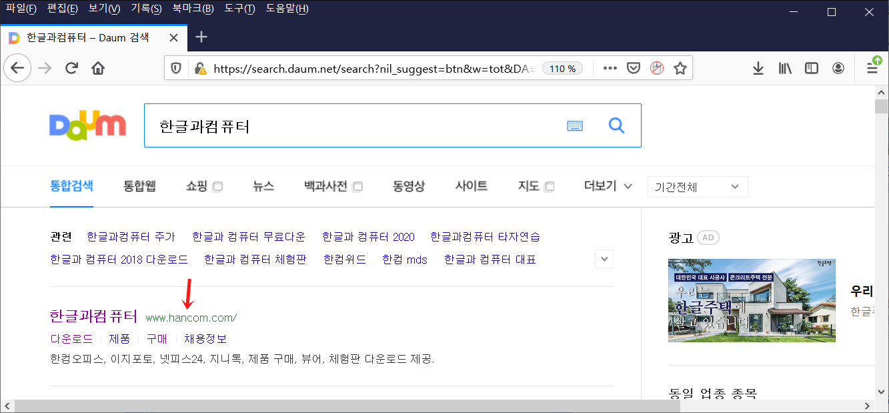Switch to the 통합웹 tab
Viewport: 889px width, 413px height.
click(139, 186)
